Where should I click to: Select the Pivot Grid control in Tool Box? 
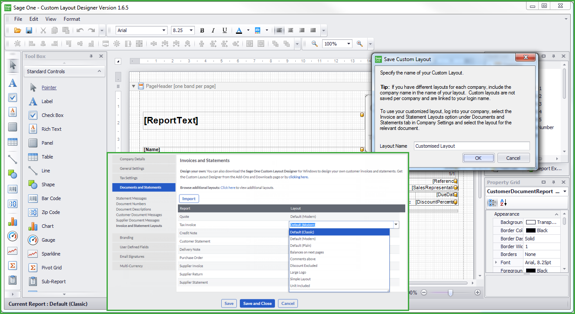pos(52,268)
